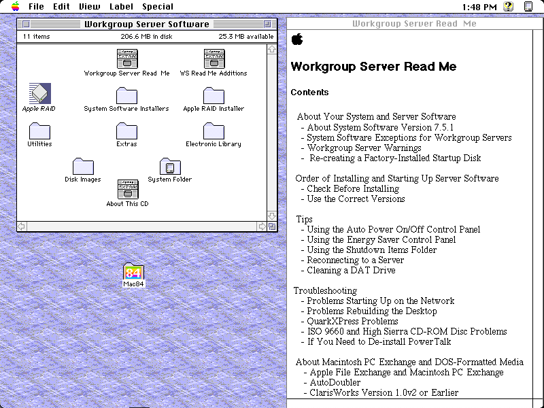Click 'Problems Starting Up on the Network'
This screenshot has height=408, width=544.
coord(381,301)
